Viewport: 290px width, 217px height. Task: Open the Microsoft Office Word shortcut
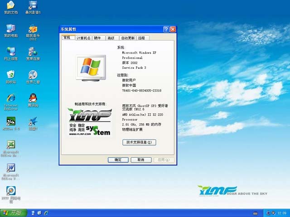click(11, 169)
